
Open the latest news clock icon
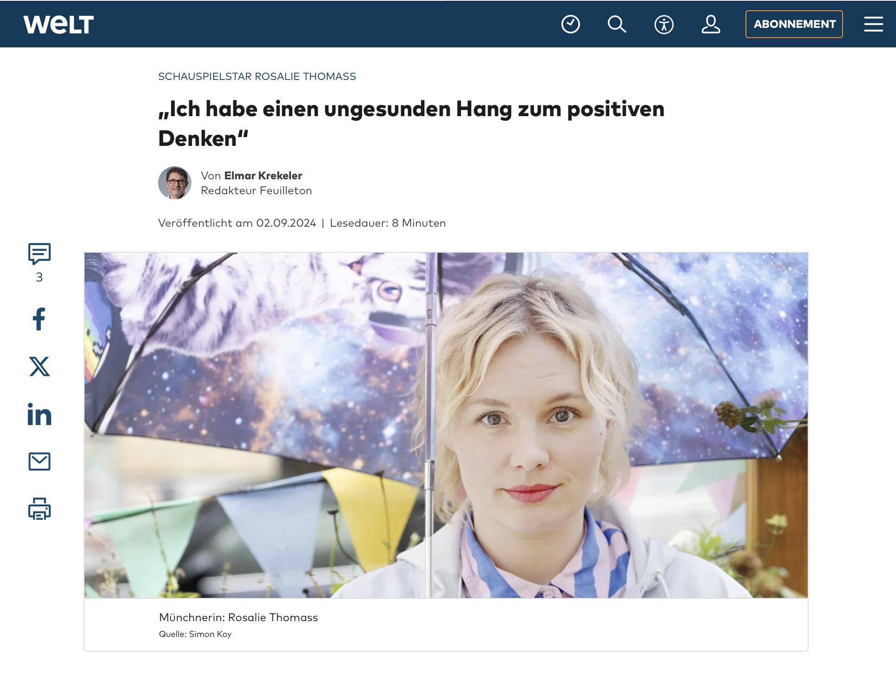(x=570, y=24)
